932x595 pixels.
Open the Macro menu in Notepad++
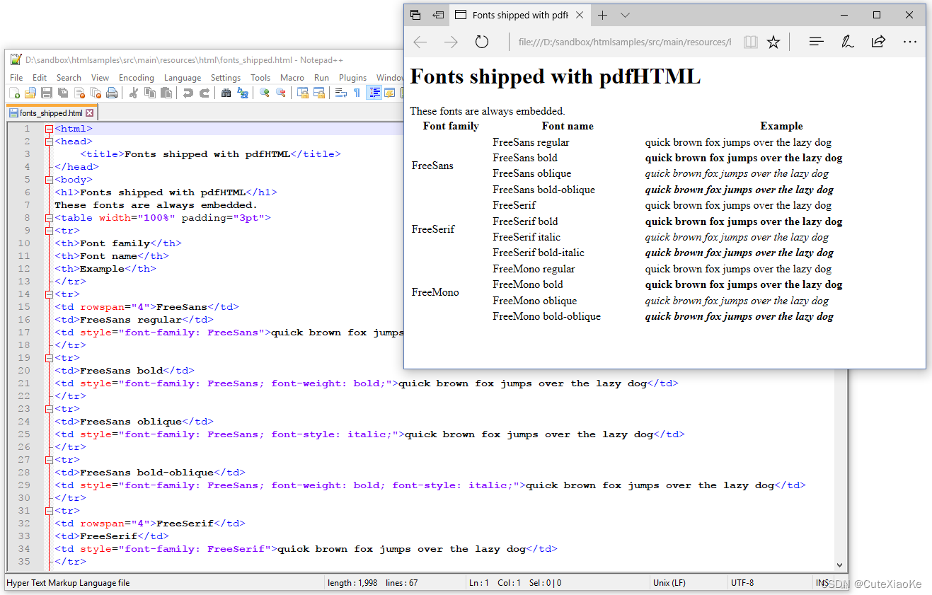(292, 78)
